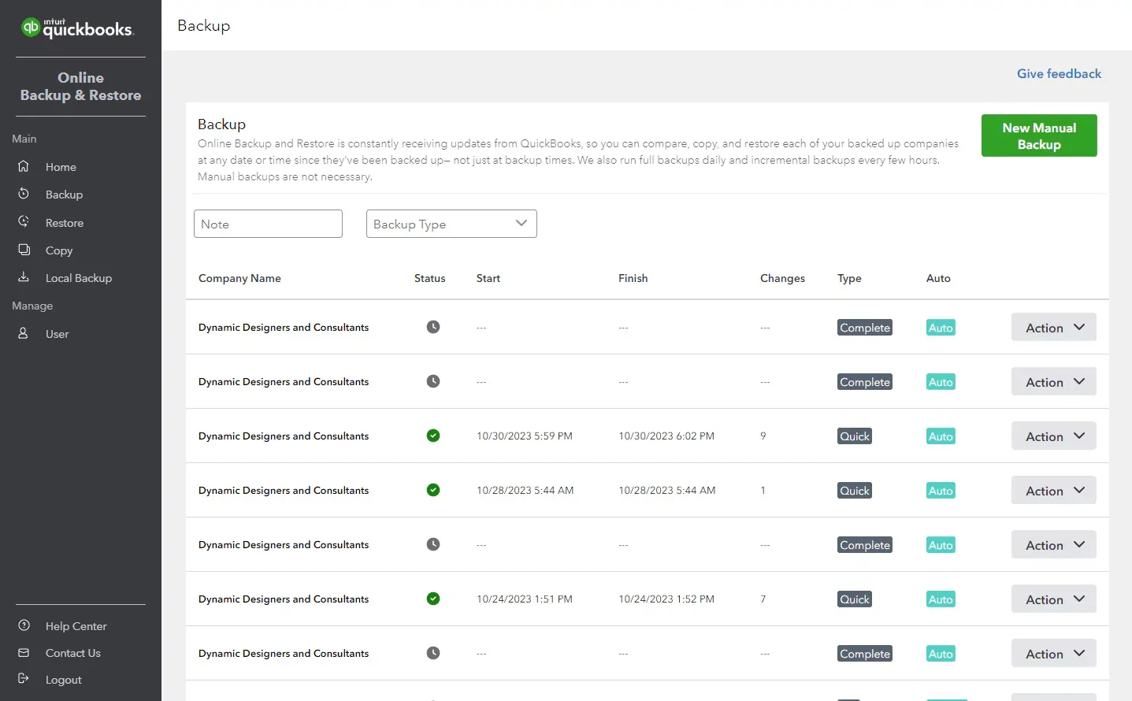
Task: Open Action dropdown for the 10/28/2023 backup
Action: click(1054, 491)
